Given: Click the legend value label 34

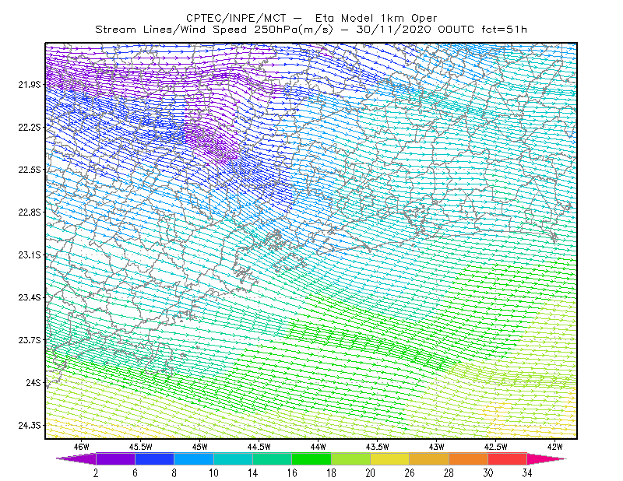Looking at the screenshot, I should click(527, 473).
